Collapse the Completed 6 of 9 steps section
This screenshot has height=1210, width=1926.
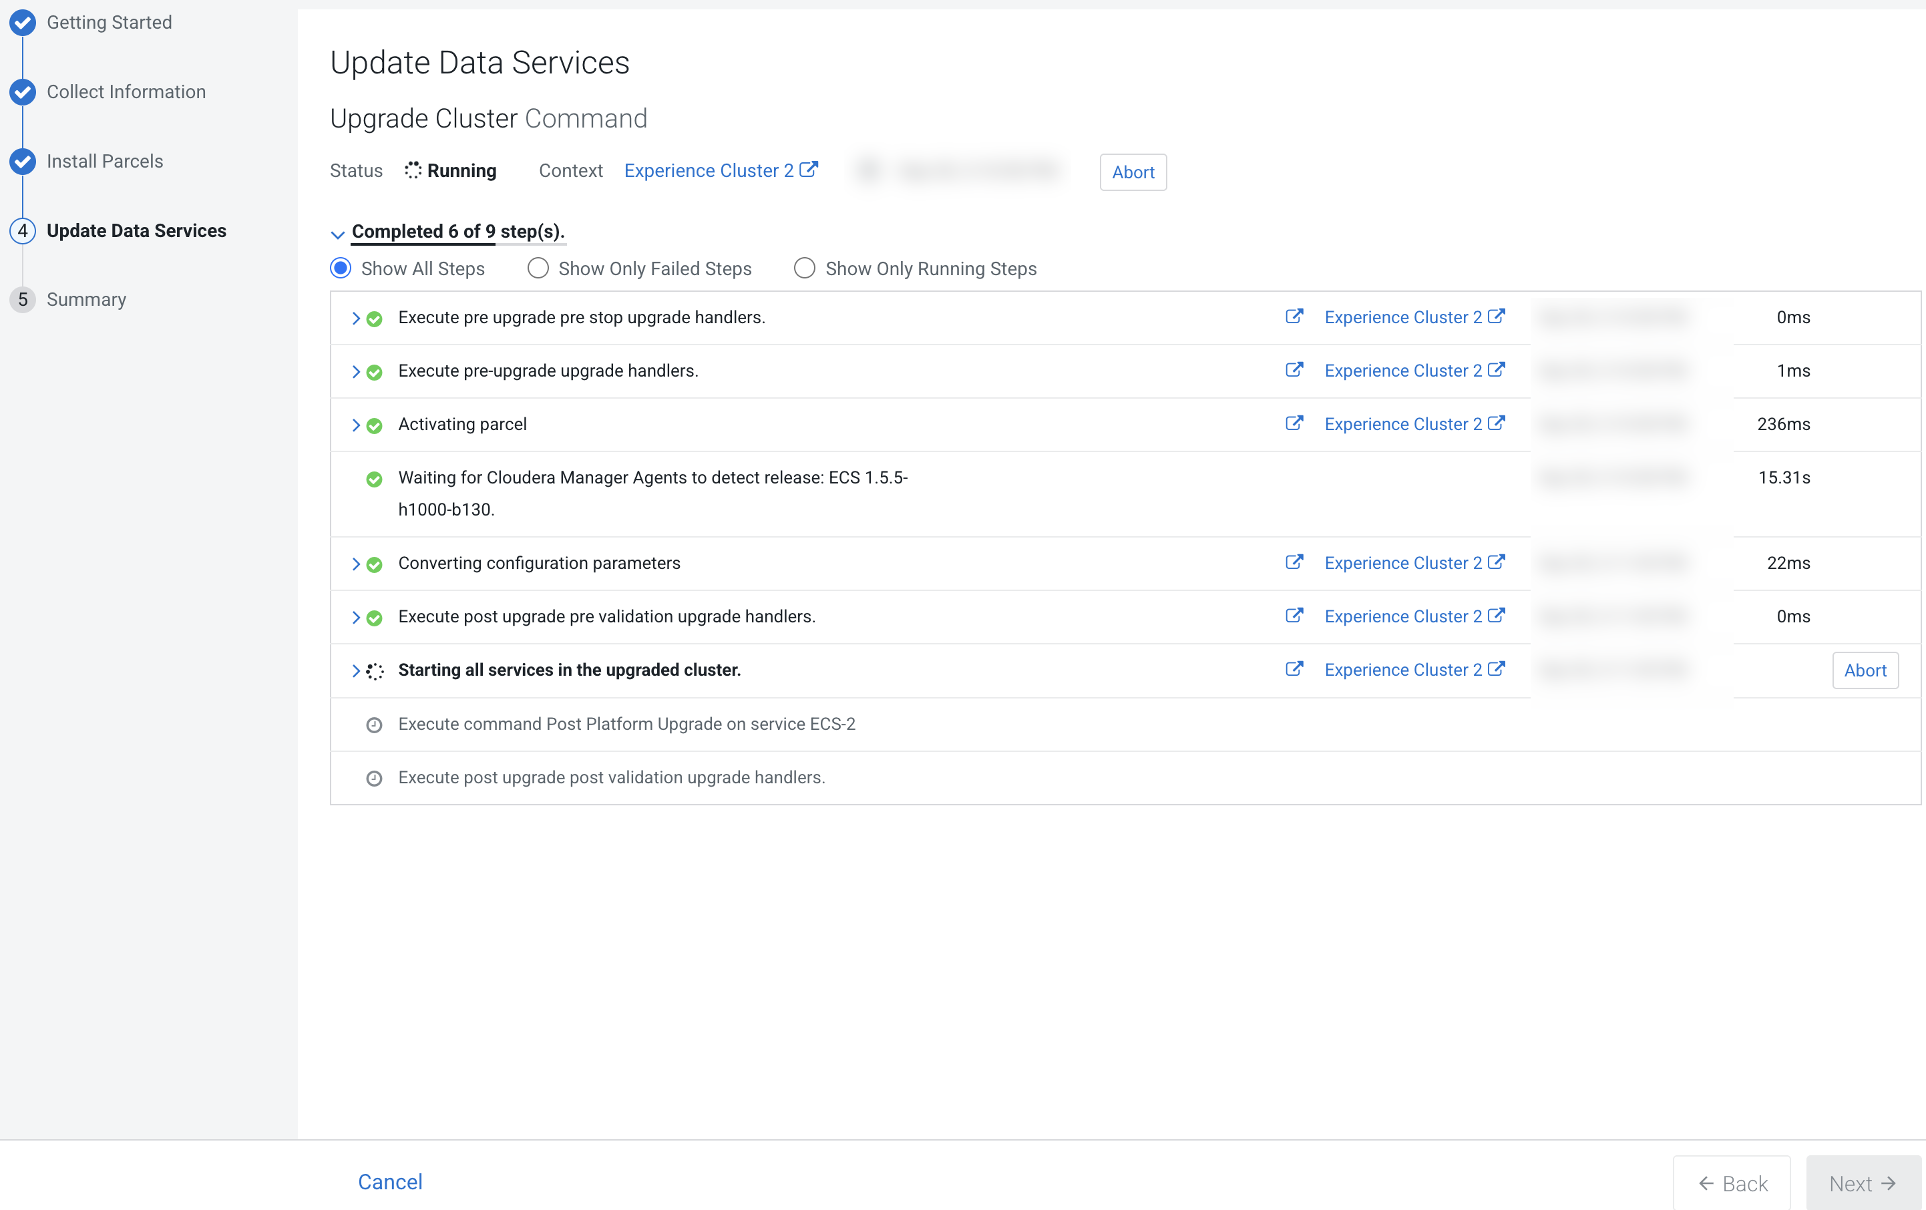pyautogui.click(x=337, y=234)
